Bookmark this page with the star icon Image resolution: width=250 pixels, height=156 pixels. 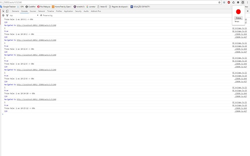[219, 2]
